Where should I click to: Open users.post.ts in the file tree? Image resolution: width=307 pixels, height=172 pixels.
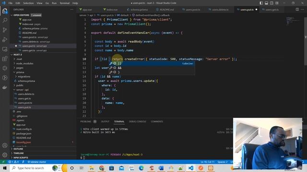[x=24, y=103]
